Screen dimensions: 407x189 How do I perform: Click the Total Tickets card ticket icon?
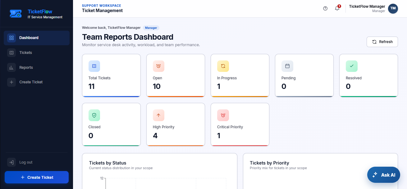[94, 66]
